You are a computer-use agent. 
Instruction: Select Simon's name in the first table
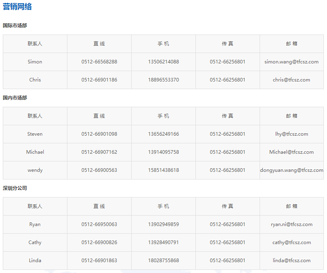pos(35,62)
